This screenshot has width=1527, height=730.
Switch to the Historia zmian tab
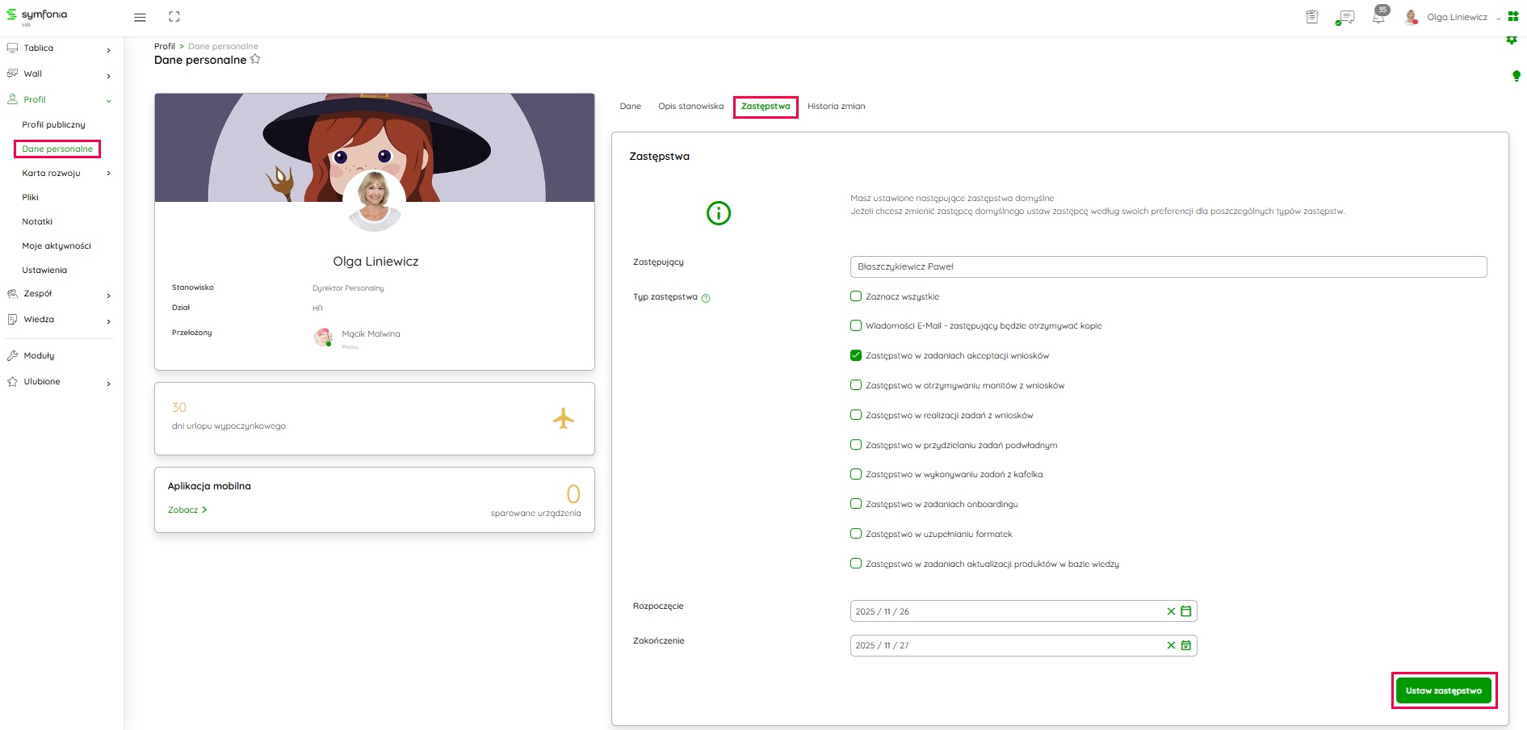click(836, 107)
